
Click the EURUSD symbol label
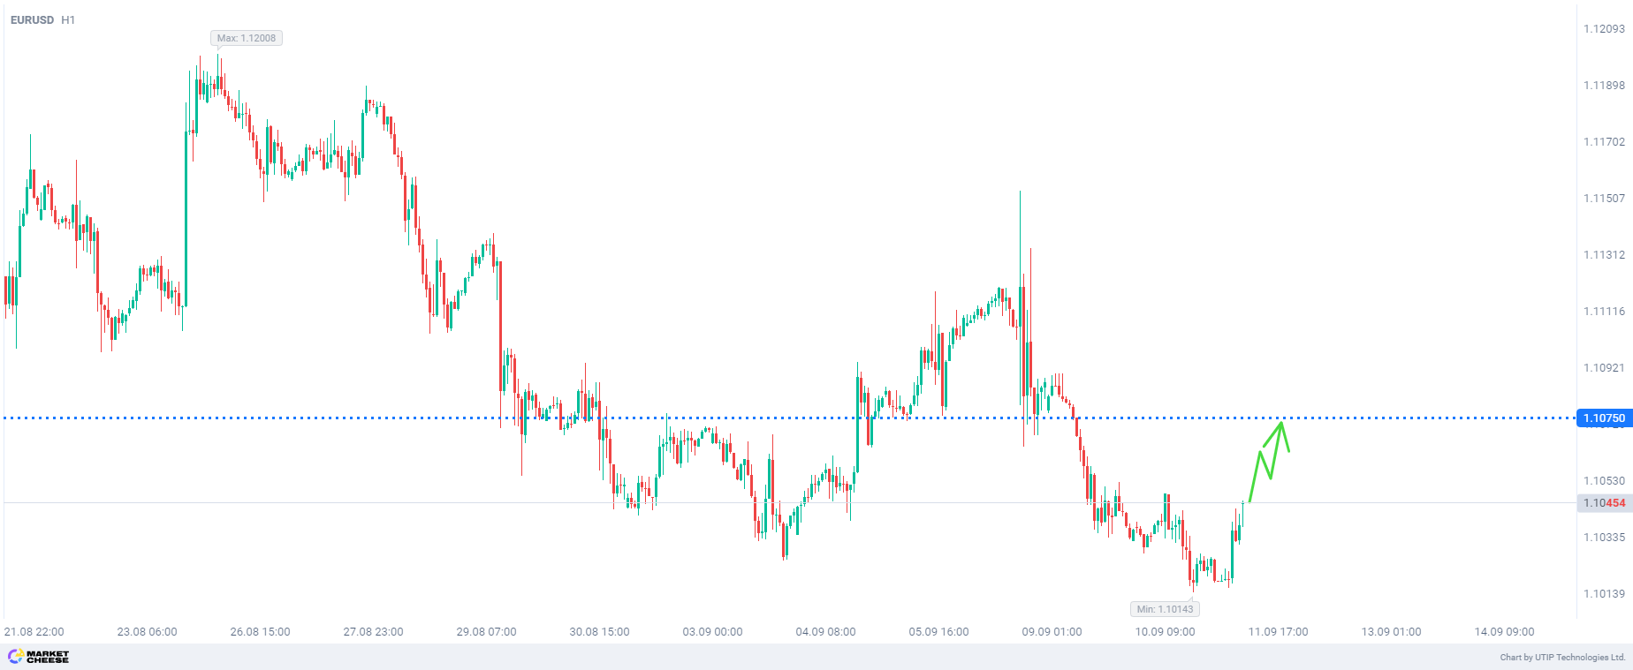pyautogui.click(x=32, y=19)
